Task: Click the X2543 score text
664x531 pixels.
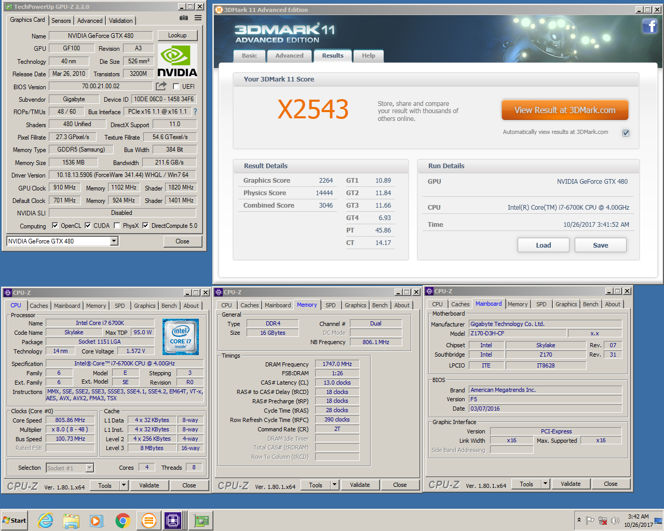Action: (313, 109)
